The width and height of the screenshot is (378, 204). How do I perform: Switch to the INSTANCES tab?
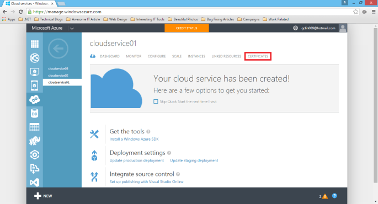[196, 56]
